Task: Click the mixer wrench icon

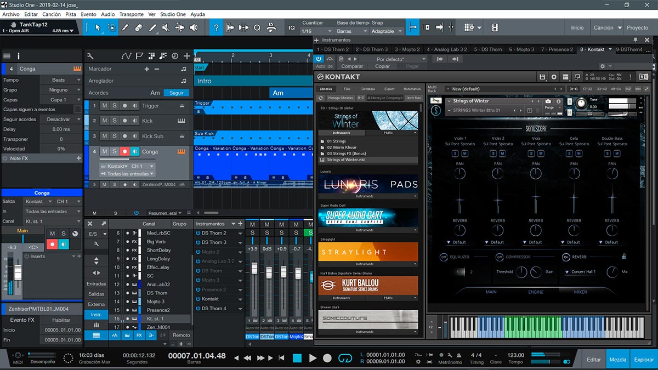Action: [x=97, y=244]
